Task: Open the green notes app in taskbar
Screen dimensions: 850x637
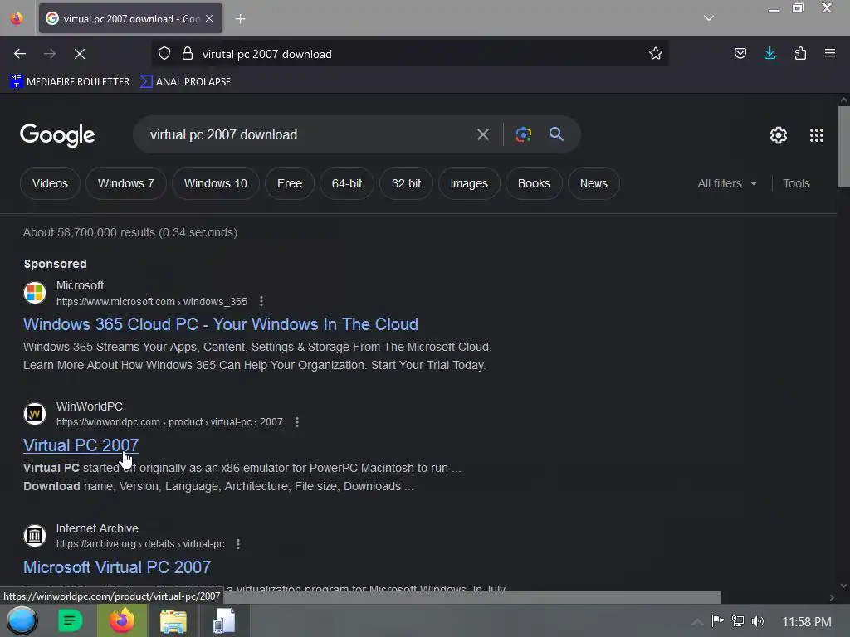Action: tap(70, 620)
